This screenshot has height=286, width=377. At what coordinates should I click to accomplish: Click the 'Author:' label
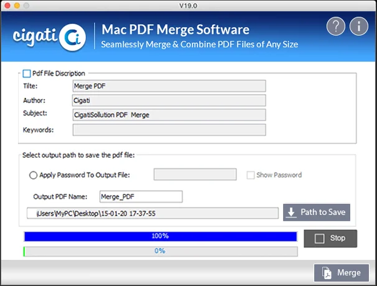34,100
